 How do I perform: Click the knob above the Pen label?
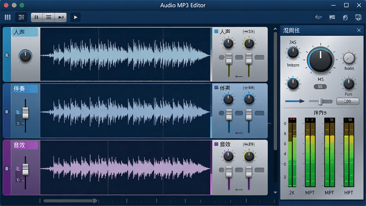tap(349, 84)
